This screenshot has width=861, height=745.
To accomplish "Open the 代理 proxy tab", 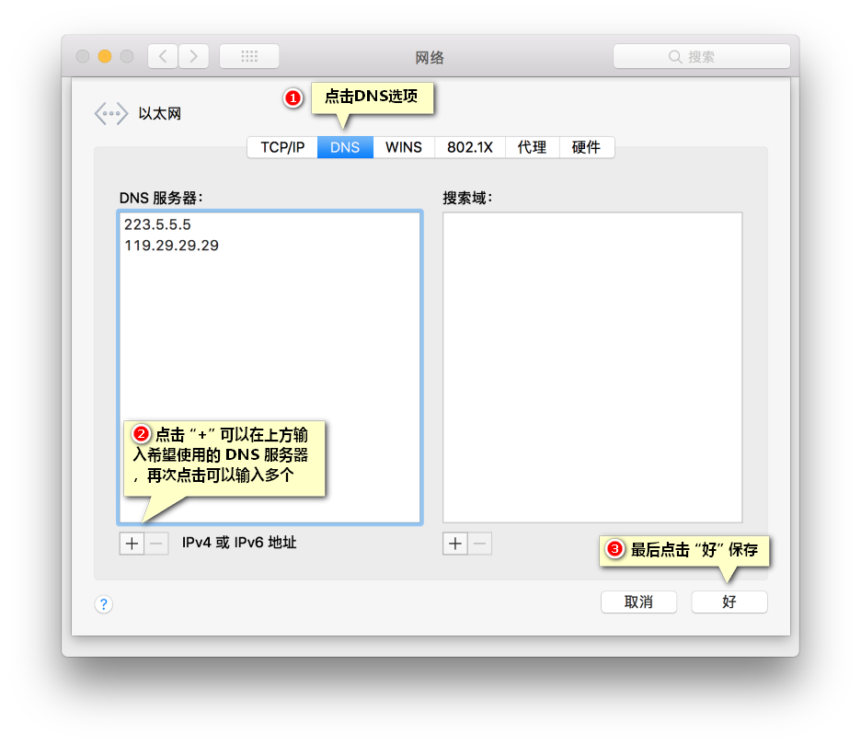I will point(532,147).
